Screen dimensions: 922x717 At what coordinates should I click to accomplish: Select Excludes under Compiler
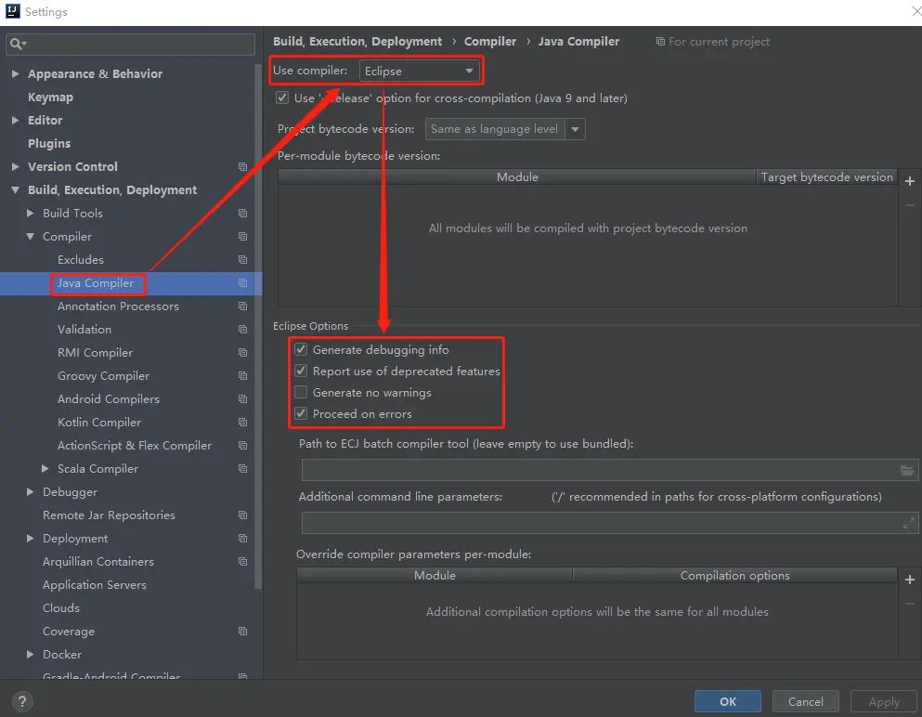[81, 259]
